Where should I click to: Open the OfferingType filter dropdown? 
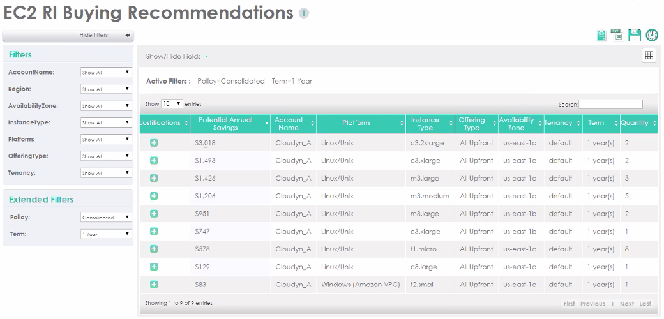pos(106,156)
